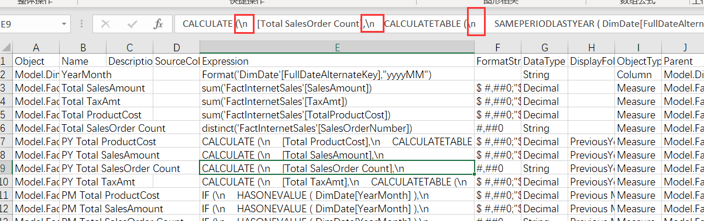Select column B header
The image size is (704, 221).
pos(83,47)
